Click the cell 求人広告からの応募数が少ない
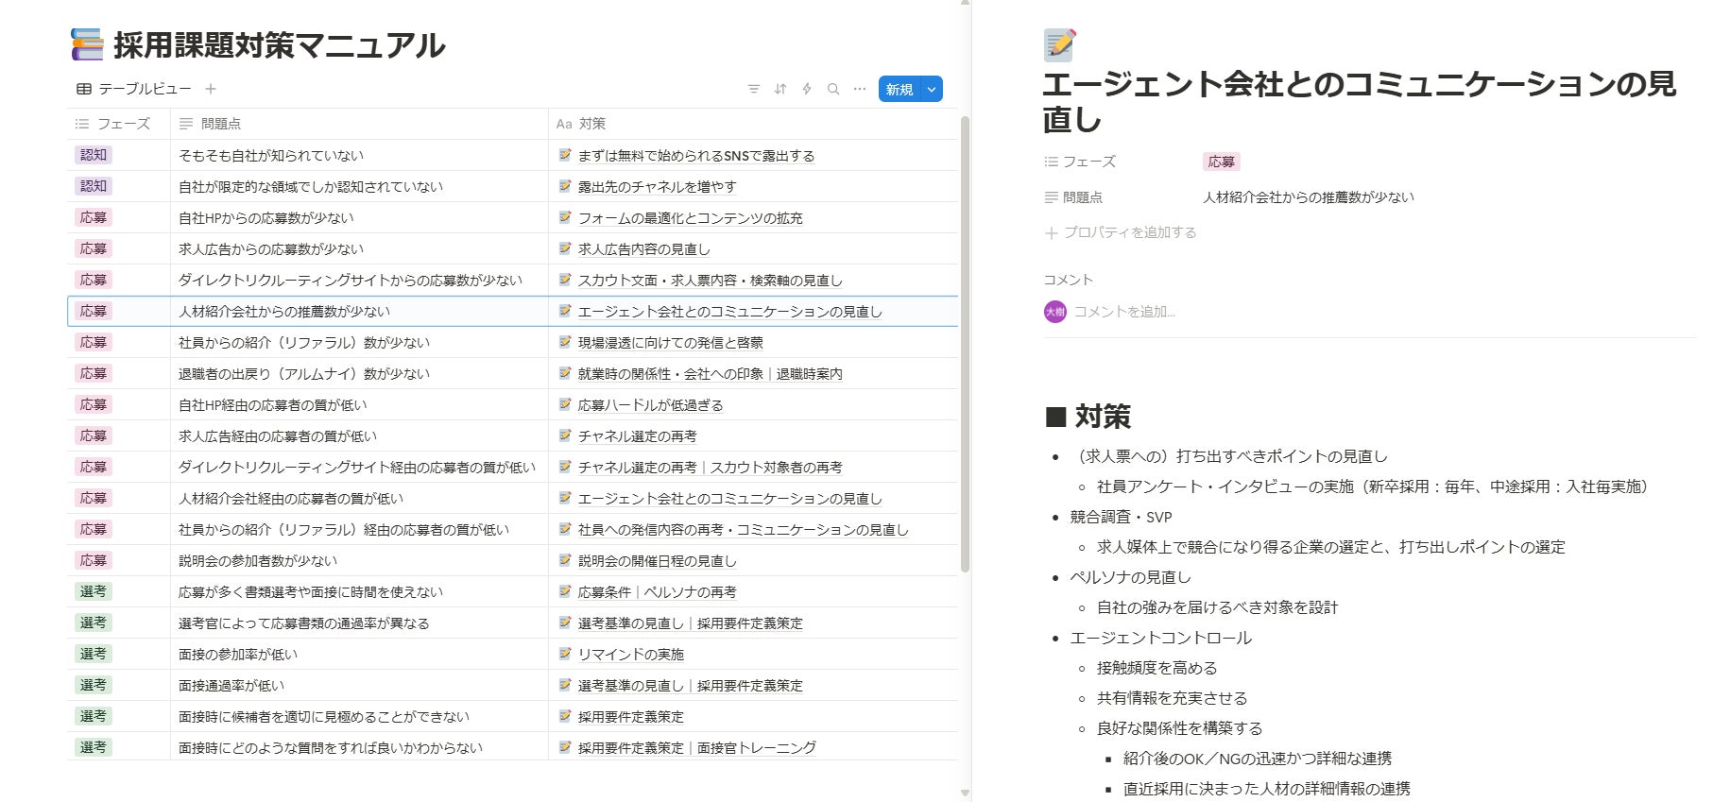This screenshot has width=1713, height=802. pyautogui.click(x=359, y=248)
